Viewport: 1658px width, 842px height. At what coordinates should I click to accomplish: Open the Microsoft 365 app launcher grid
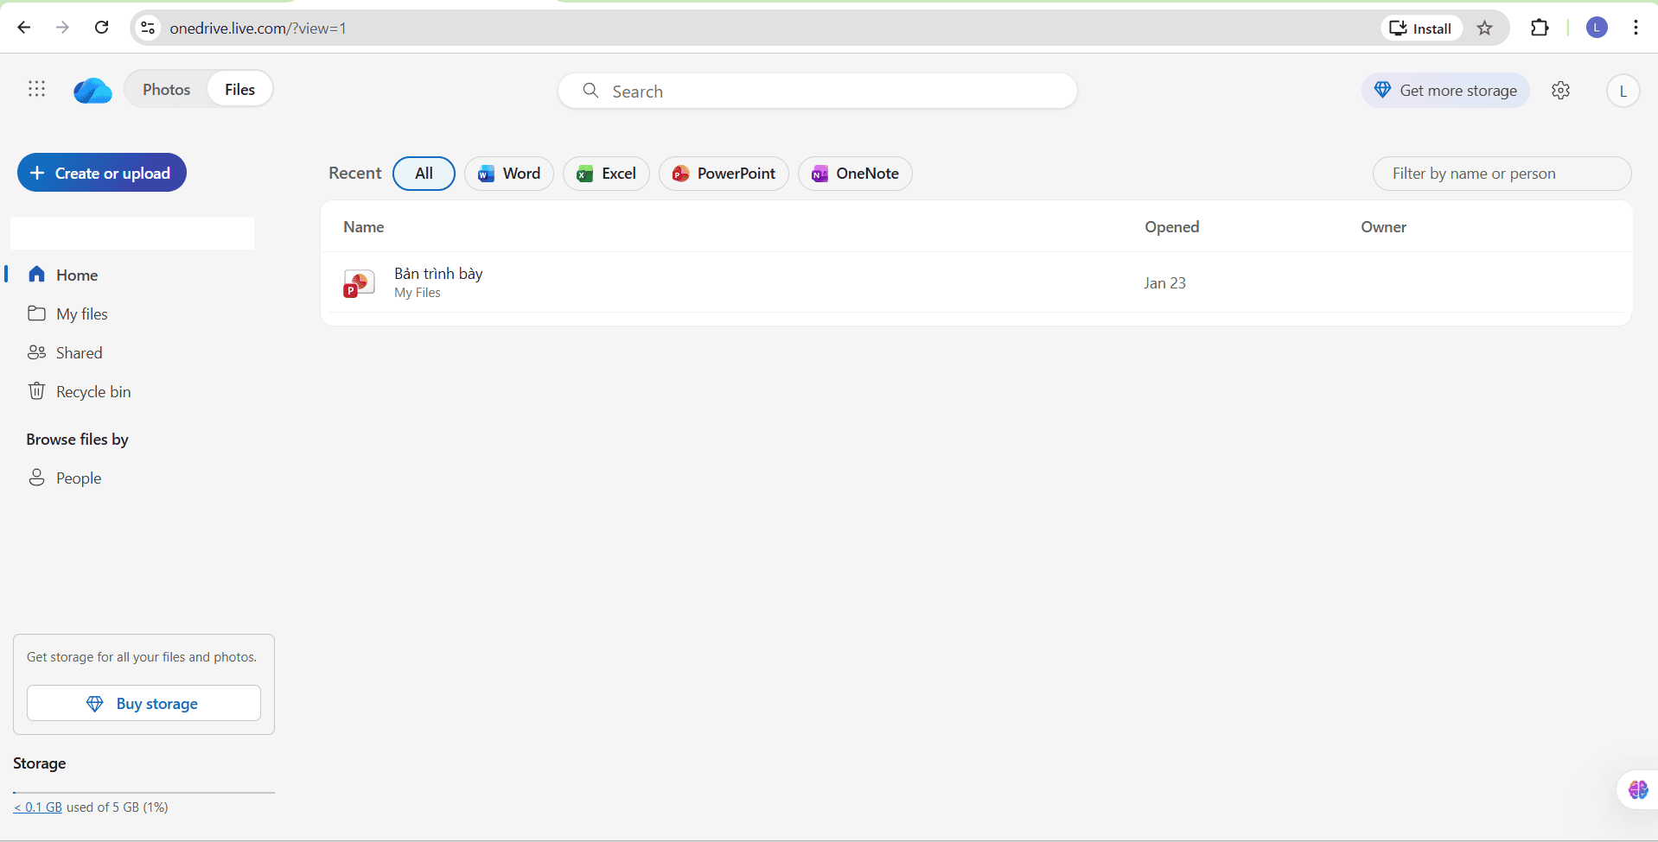tap(35, 89)
